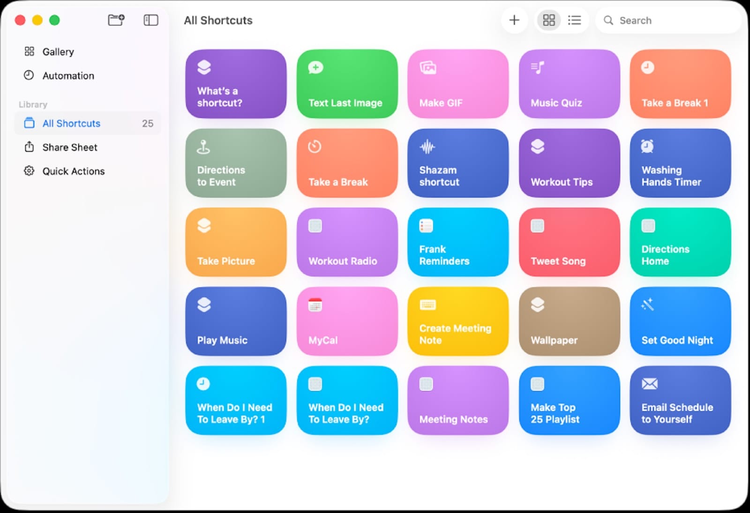Open the Set Good Night shortcut

tap(680, 321)
